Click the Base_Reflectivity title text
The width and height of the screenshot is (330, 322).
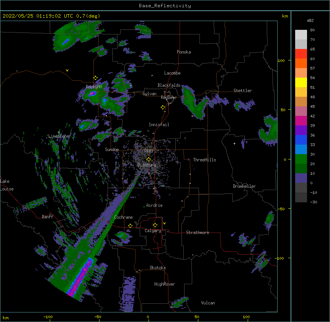[x=165, y=6]
